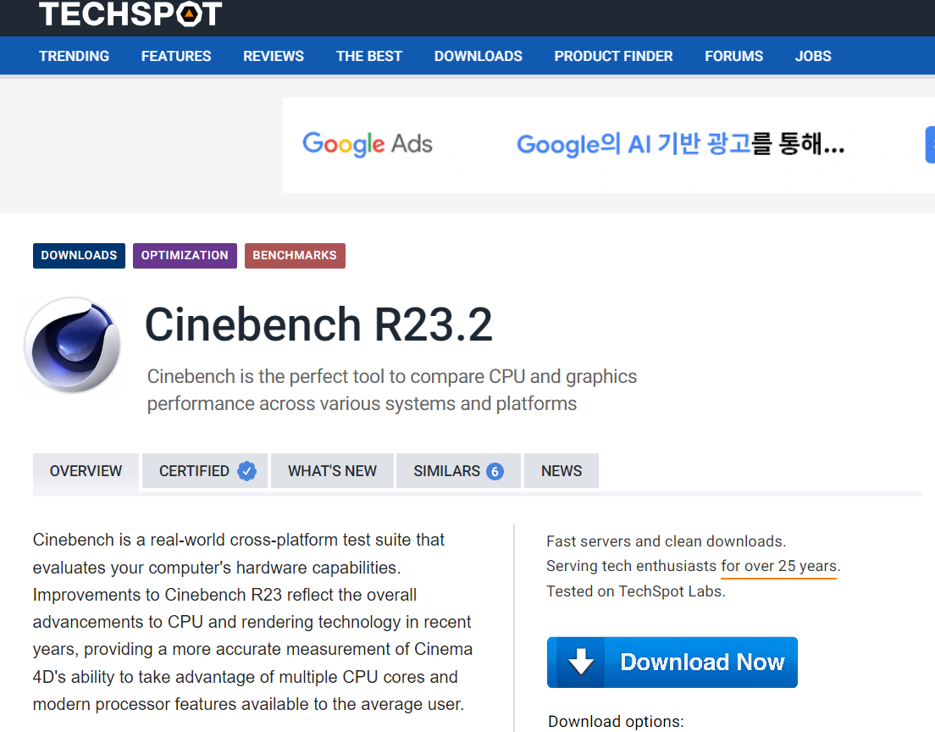Click the Korean Google AI ad headline
The image size is (935, 732).
(680, 144)
